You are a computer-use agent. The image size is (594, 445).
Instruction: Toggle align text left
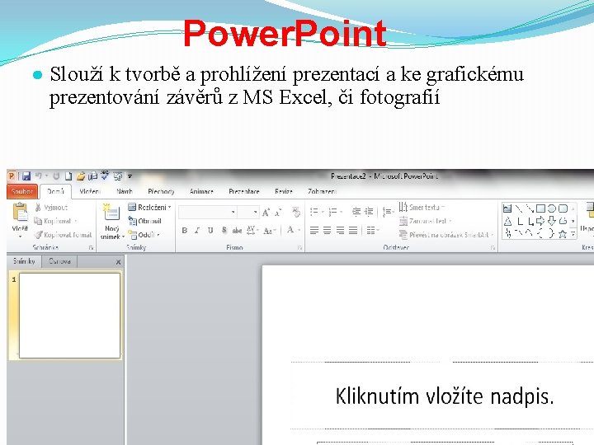click(x=314, y=230)
